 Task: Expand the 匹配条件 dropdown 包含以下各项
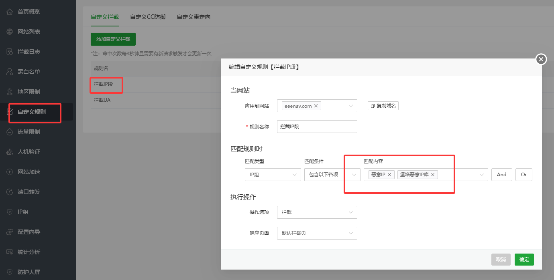pos(332,174)
